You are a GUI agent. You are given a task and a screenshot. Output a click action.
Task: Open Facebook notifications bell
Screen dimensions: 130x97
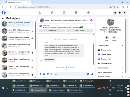coord(120,13)
